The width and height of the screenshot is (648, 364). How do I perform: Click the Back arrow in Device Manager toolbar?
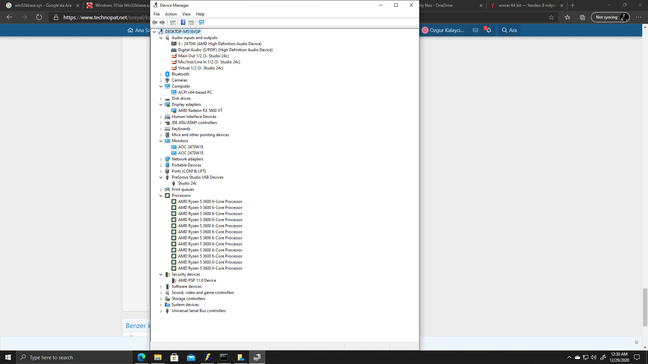coord(155,23)
